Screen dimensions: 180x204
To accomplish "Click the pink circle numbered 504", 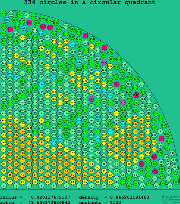I will pyautogui.click(x=86, y=36).
